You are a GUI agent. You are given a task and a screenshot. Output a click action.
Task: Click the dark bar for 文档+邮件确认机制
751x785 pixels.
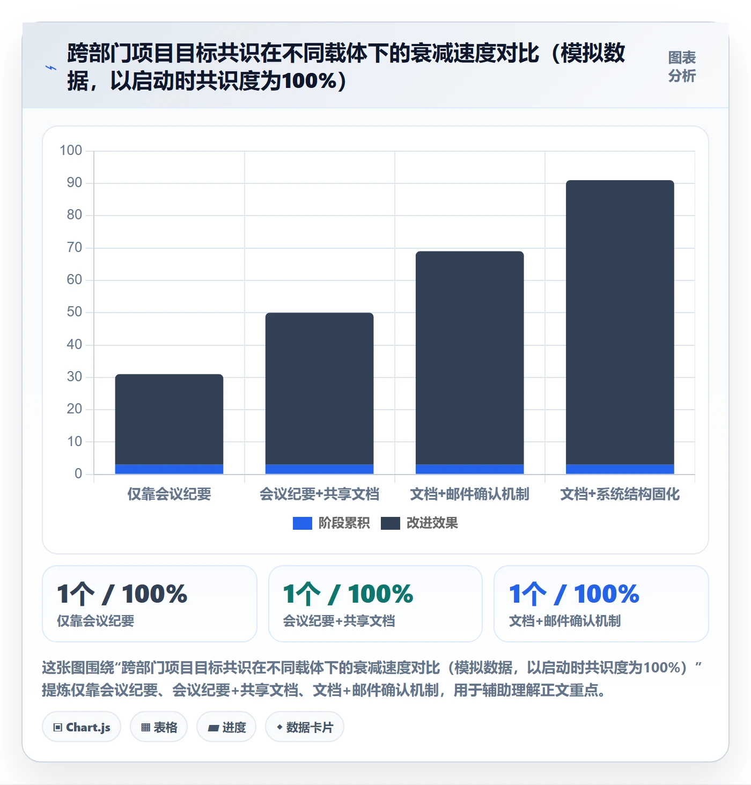pos(469,358)
